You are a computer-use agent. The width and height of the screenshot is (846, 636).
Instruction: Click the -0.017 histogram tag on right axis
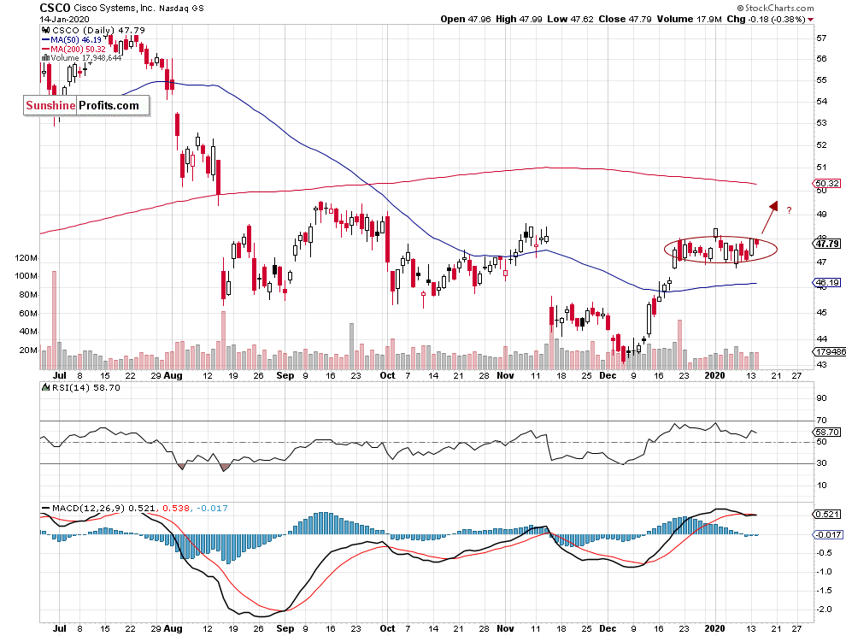pyautogui.click(x=828, y=534)
